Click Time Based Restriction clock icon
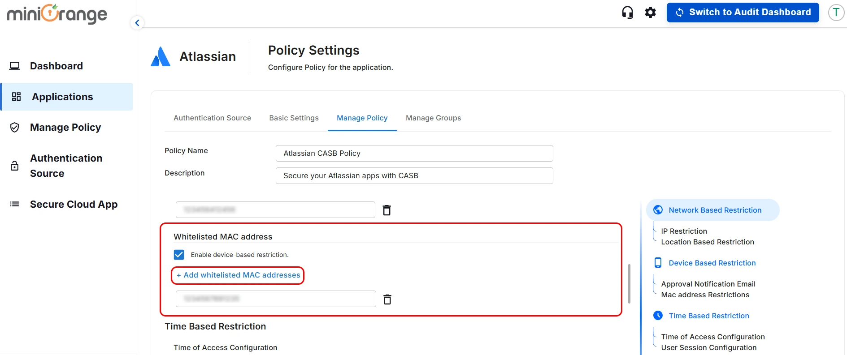 click(x=658, y=316)
